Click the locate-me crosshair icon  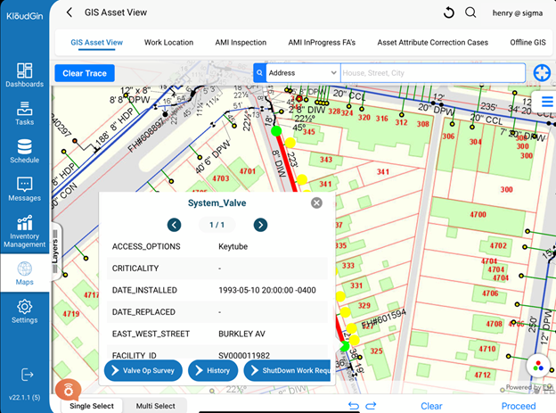[542, 73]
